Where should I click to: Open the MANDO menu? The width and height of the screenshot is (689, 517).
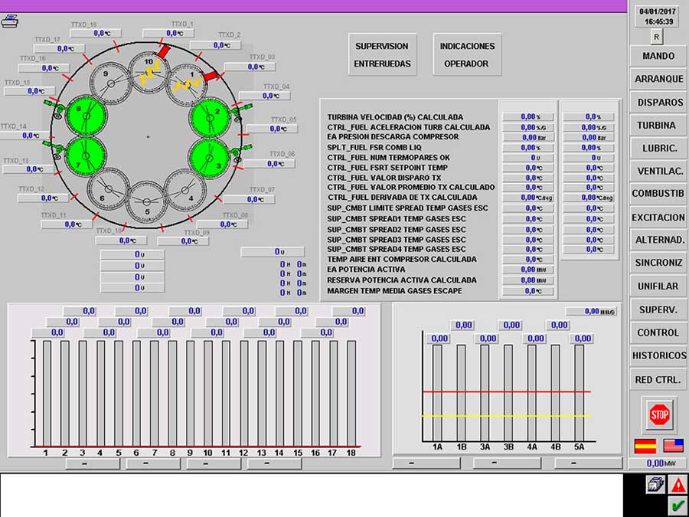658,56
